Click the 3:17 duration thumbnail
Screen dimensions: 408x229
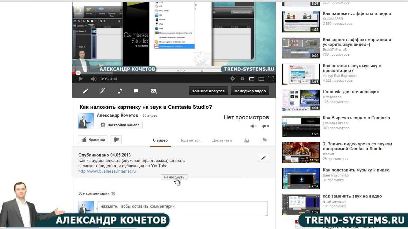[301, 74]
